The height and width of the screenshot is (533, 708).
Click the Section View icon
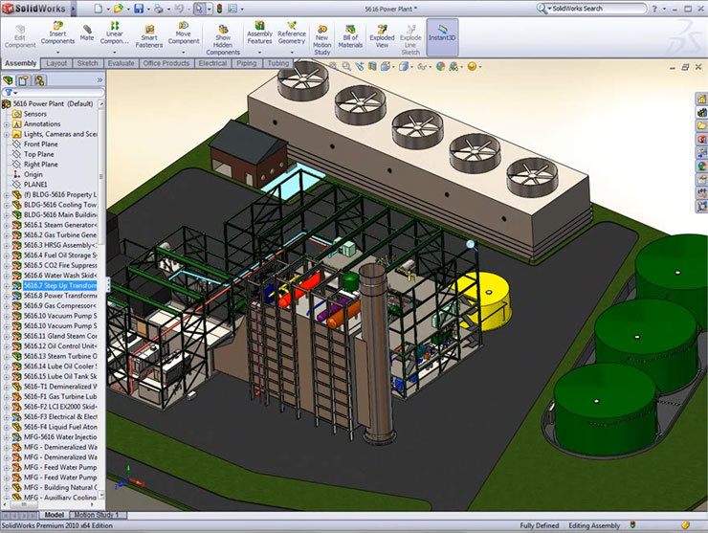372,66
